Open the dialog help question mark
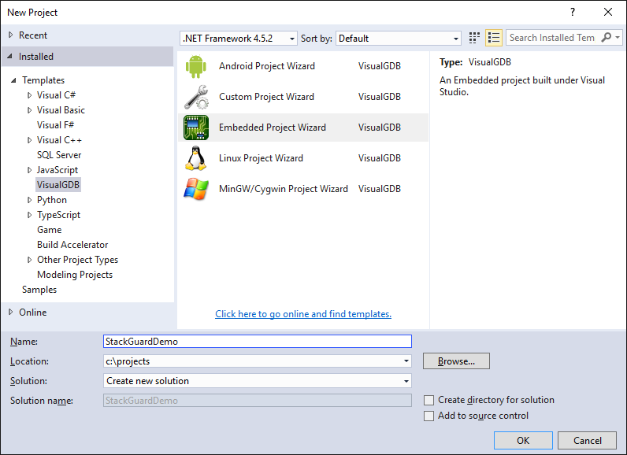Image resolution: width=627 pixels, height=455 pixels. pos(572,12)
